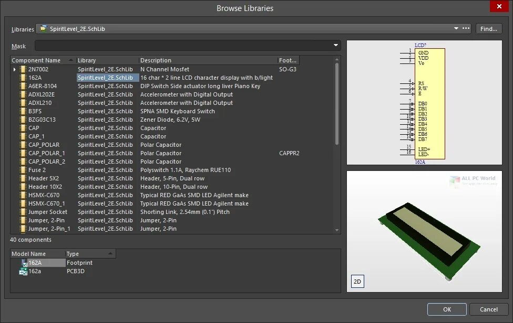Open the Find dialog
513x323 pixels.
point(489,28)
